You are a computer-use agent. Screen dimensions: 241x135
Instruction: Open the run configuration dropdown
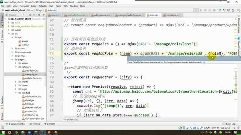click(196, 10)
